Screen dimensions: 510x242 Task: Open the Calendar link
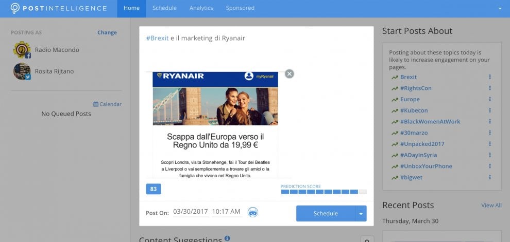click(x=107, y=104)
